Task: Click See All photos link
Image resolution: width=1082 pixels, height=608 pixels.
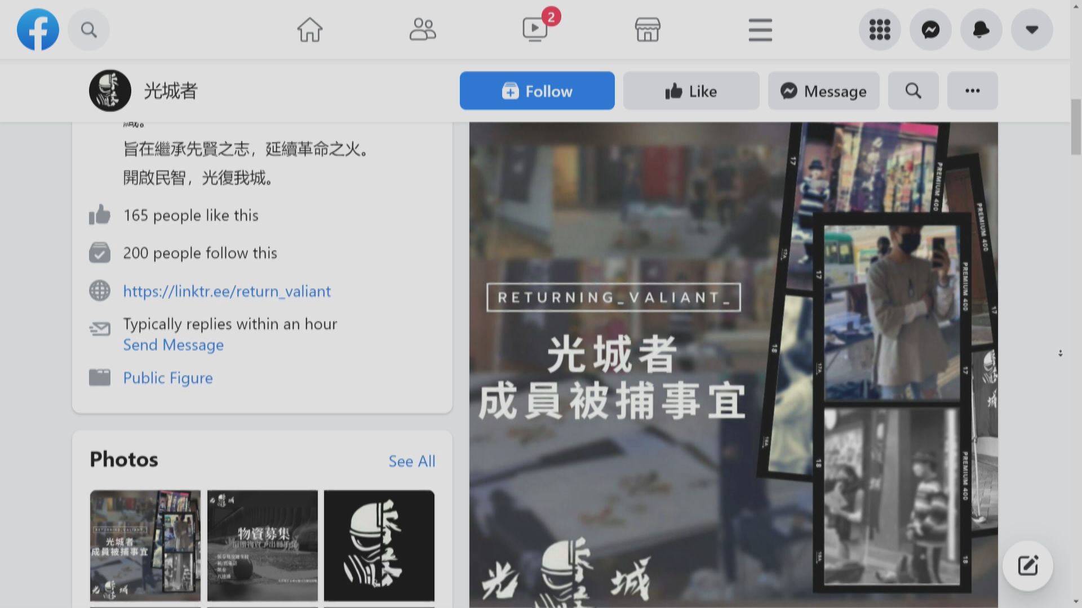Action: tap(411, 461)
